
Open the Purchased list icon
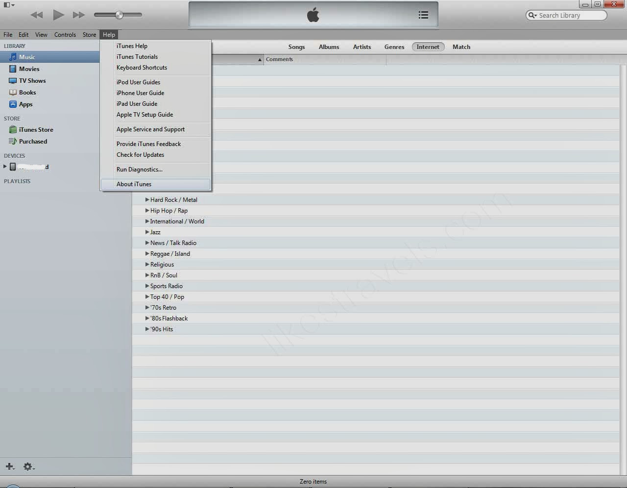pyautogui.click(x=13, y=141)
